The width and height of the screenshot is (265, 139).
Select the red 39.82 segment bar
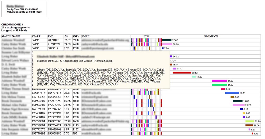182,73
